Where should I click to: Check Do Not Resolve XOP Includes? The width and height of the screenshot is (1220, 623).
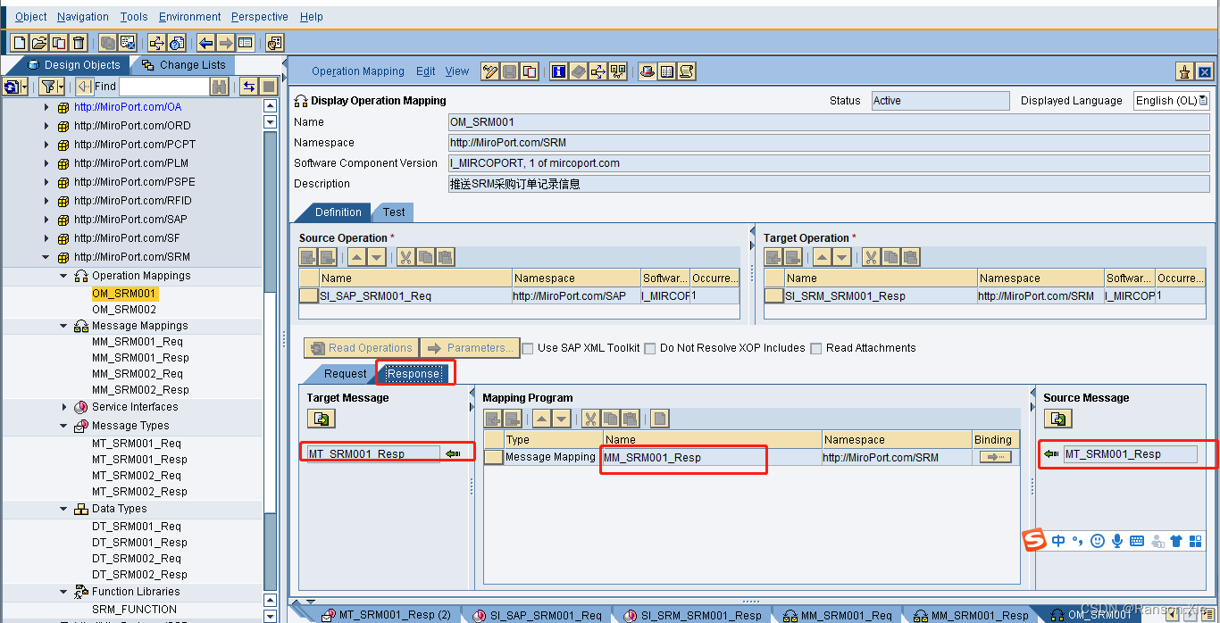coord(650,348)
